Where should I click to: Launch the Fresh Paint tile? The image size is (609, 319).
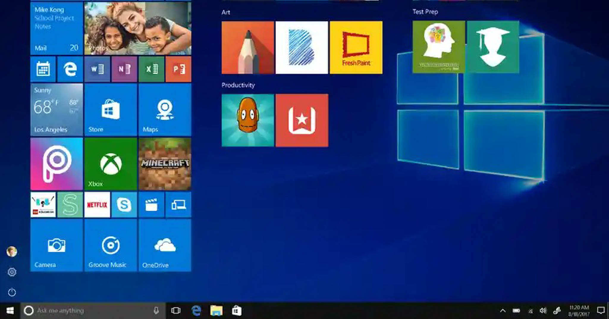pos(356,48)
